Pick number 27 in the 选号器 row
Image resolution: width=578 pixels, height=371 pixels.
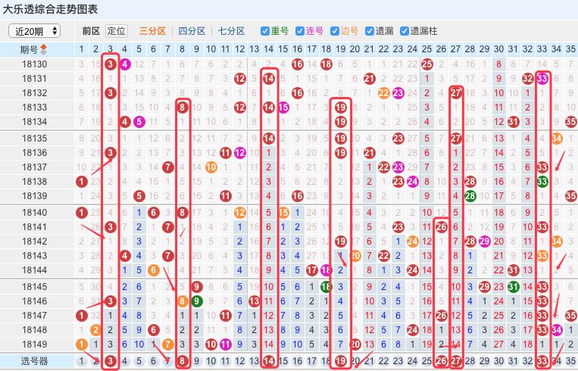click(x=455, y=361)
